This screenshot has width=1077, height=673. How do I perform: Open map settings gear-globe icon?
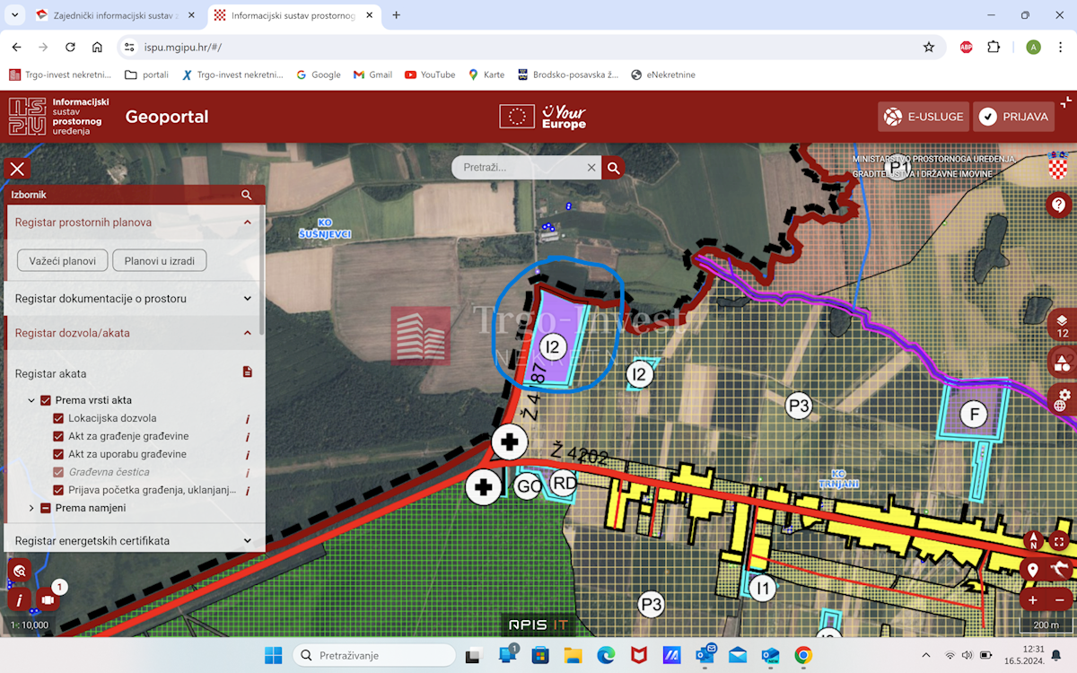coord(1062,400)
